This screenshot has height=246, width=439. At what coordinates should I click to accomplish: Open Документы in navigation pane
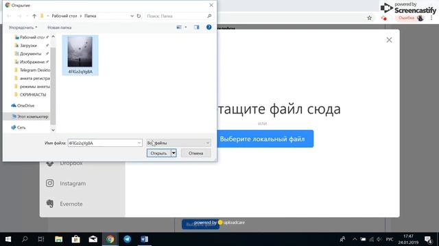pos(30,53)
